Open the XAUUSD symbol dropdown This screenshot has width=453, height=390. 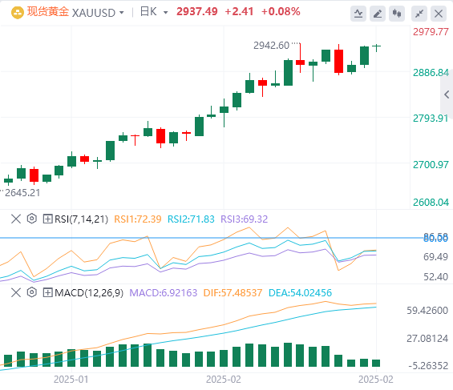click(x=98, y=13)
